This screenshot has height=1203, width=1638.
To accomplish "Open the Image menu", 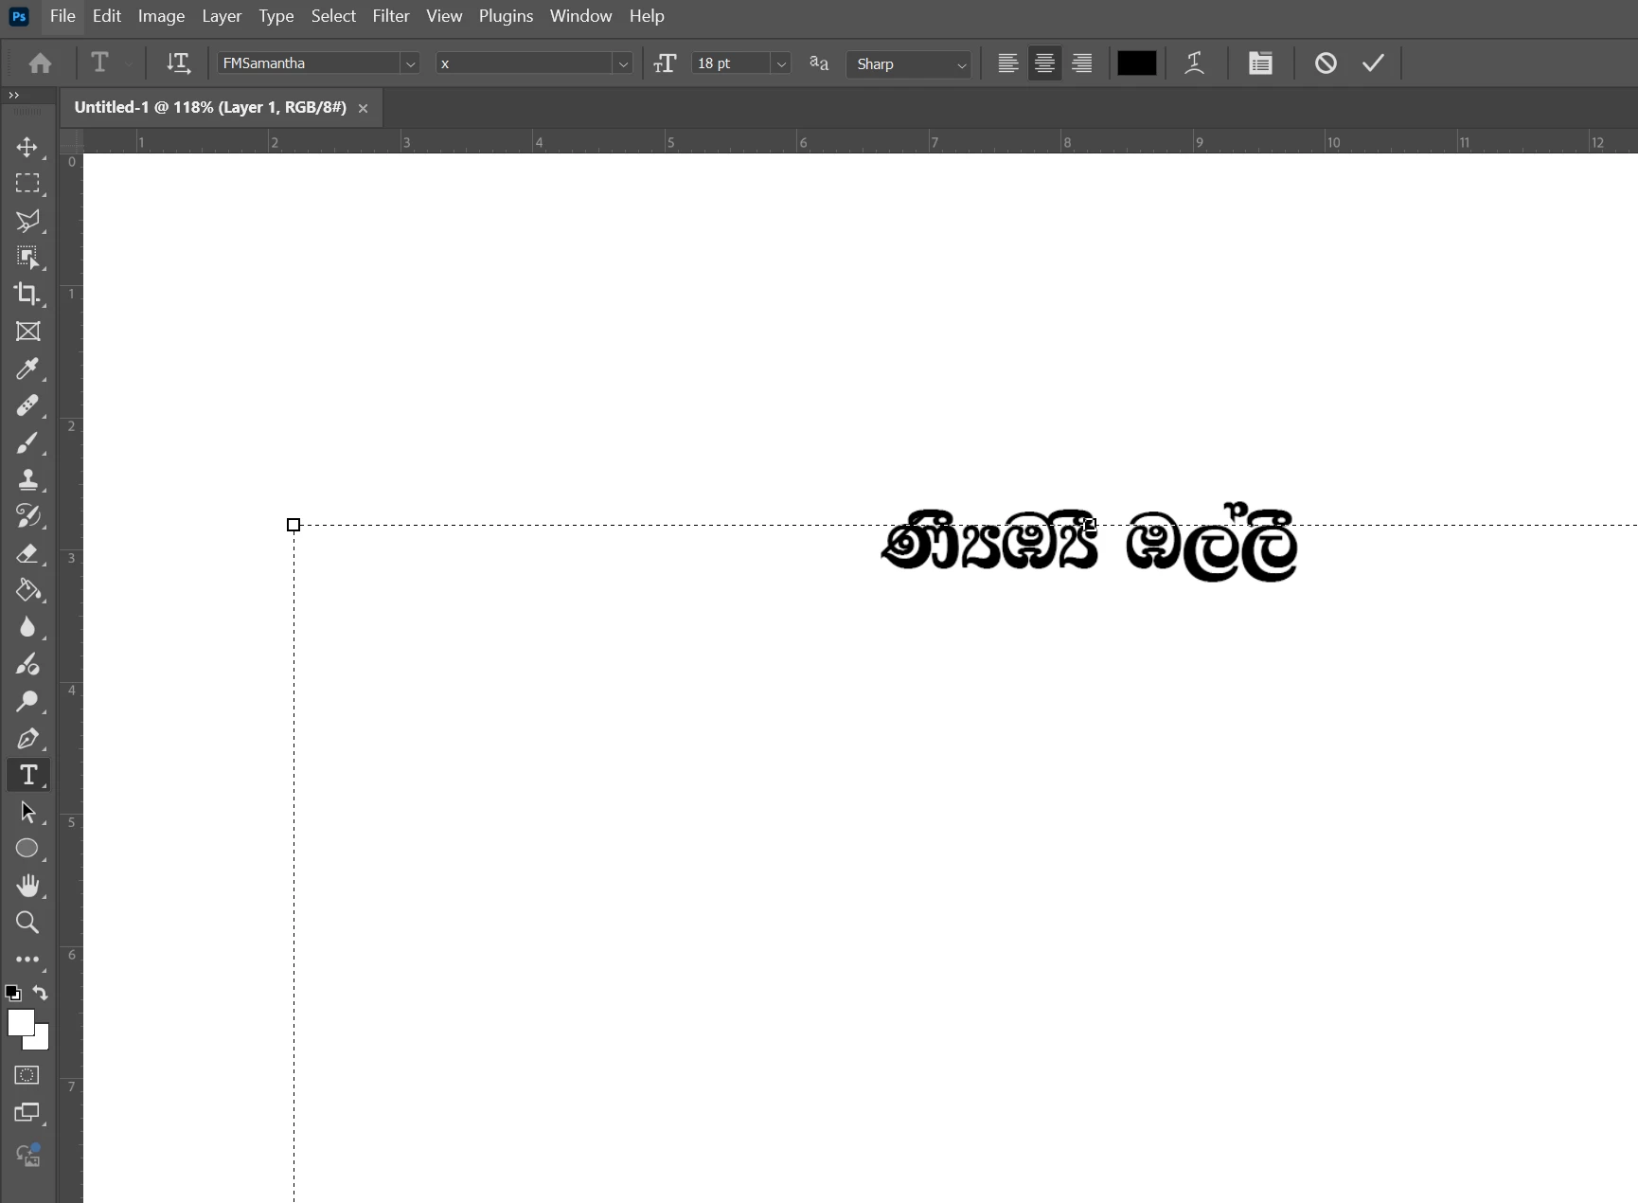I will click(161, 16).
